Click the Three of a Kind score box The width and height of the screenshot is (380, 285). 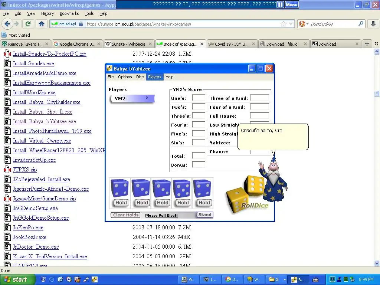pos(259,98)
